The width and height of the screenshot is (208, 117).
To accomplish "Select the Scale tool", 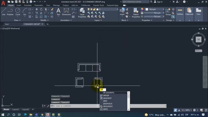I will pyautogui.click(x=41, y=17).
